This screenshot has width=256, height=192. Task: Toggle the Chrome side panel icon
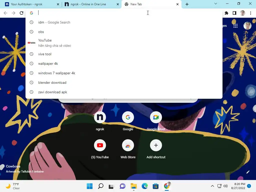point(234,13)
